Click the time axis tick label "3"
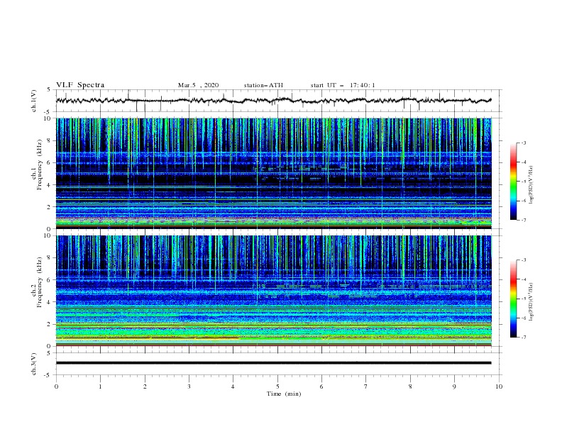This screenshot has width=562, height=434. pos(189,386)
